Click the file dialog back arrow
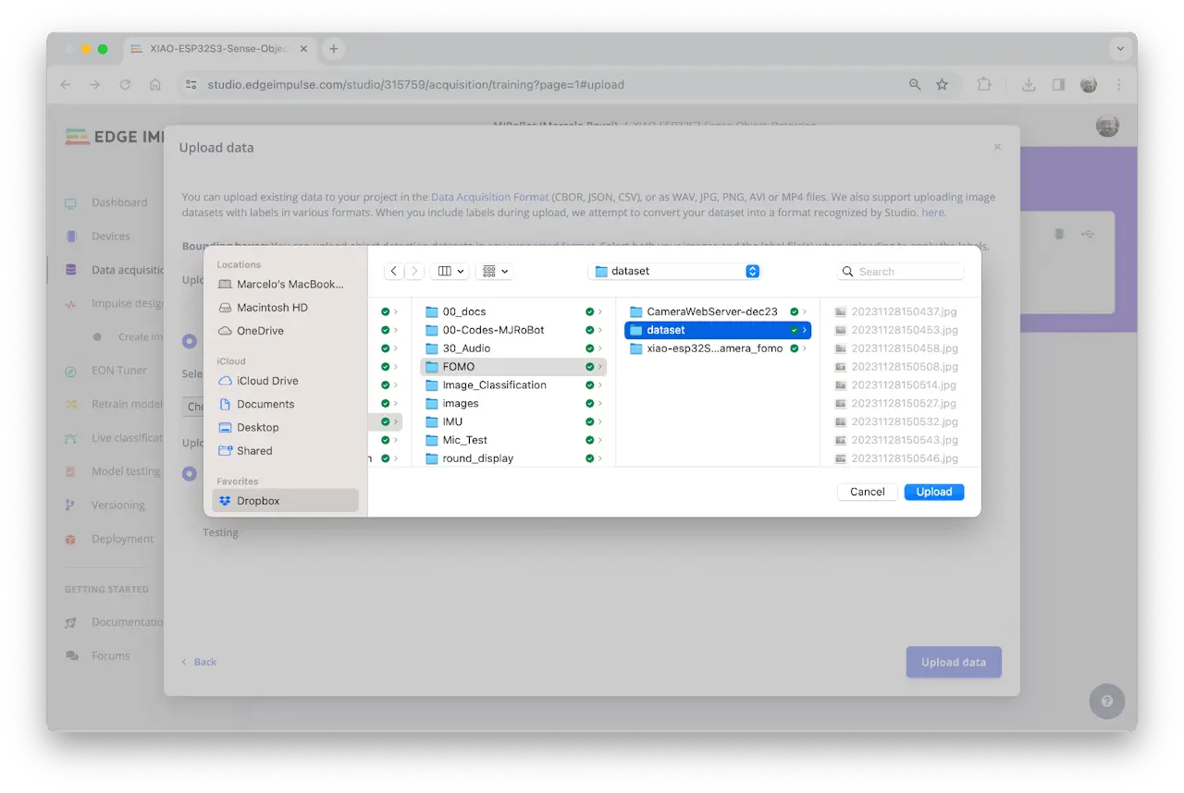This screenshot has height=793, width=1184. [x=394, y=271]
